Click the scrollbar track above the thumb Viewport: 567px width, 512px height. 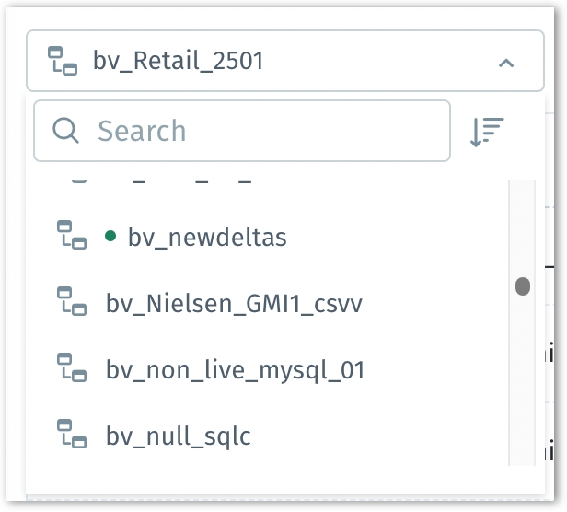click(x=522, y=221)
